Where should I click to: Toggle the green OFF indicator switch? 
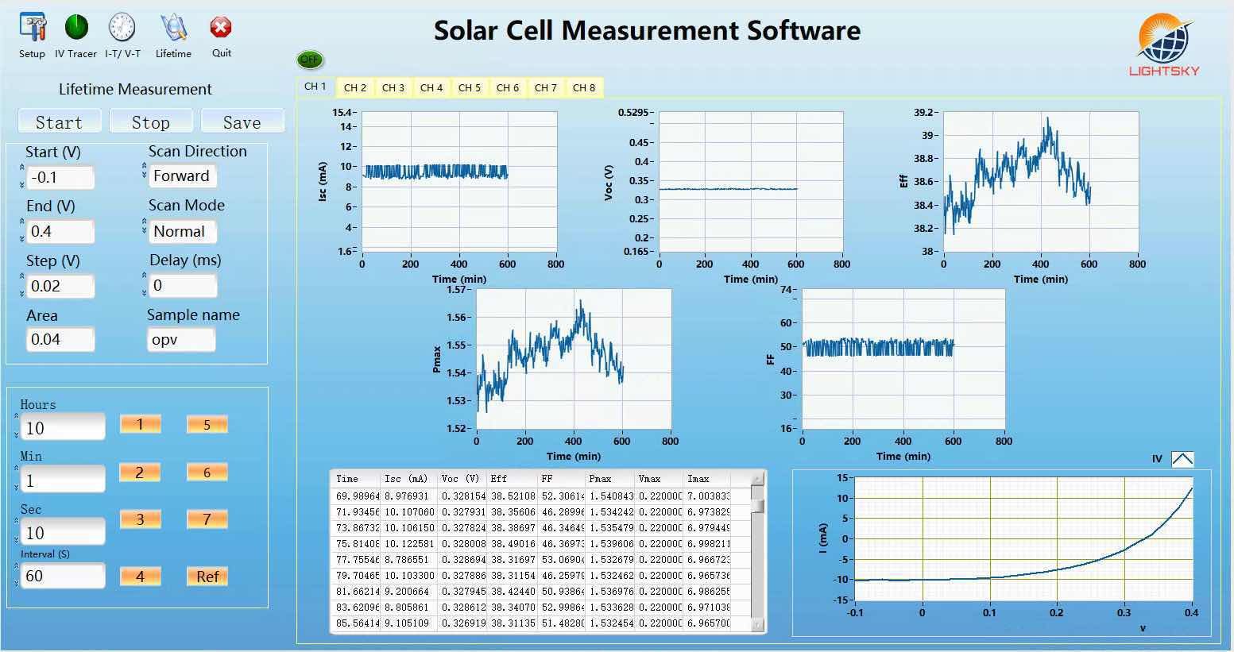tap(309, 60)
